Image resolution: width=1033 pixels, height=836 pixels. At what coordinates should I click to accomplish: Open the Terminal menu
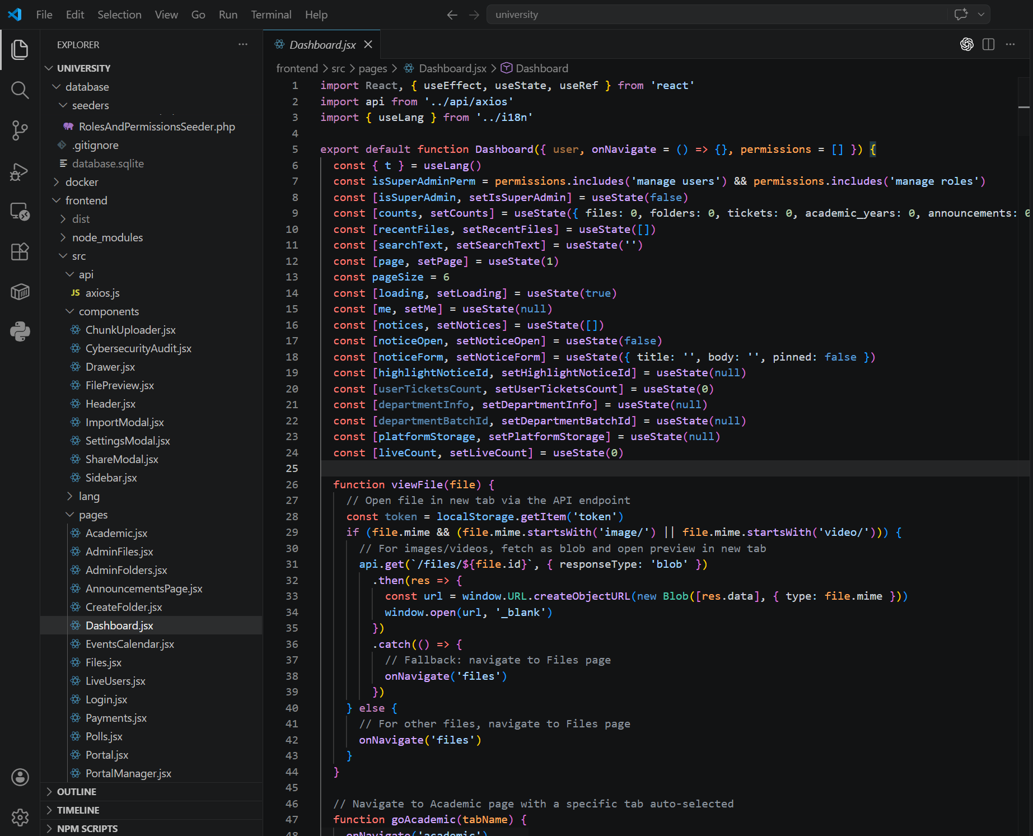click(271, 15)
